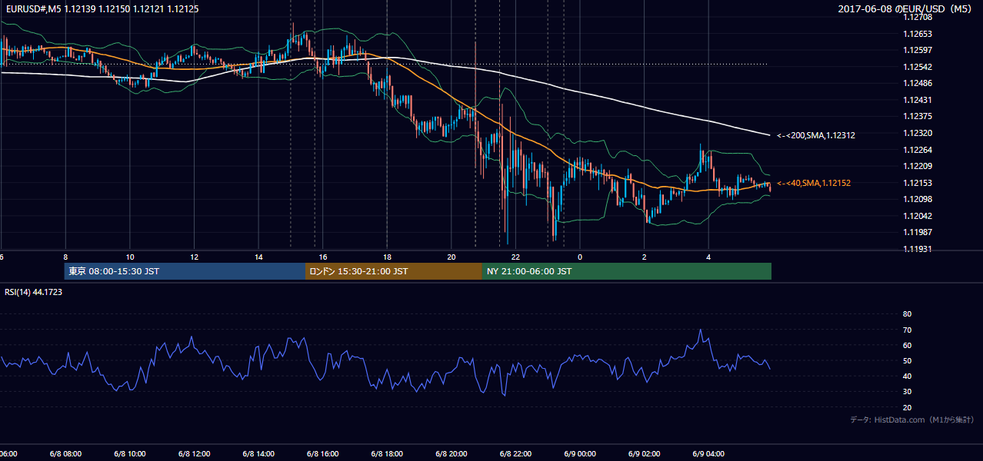Click the 6/8 12:00 time label
The height and width of the screenshot is (461, 983).
pyautogui.click(x=194, y=453)
